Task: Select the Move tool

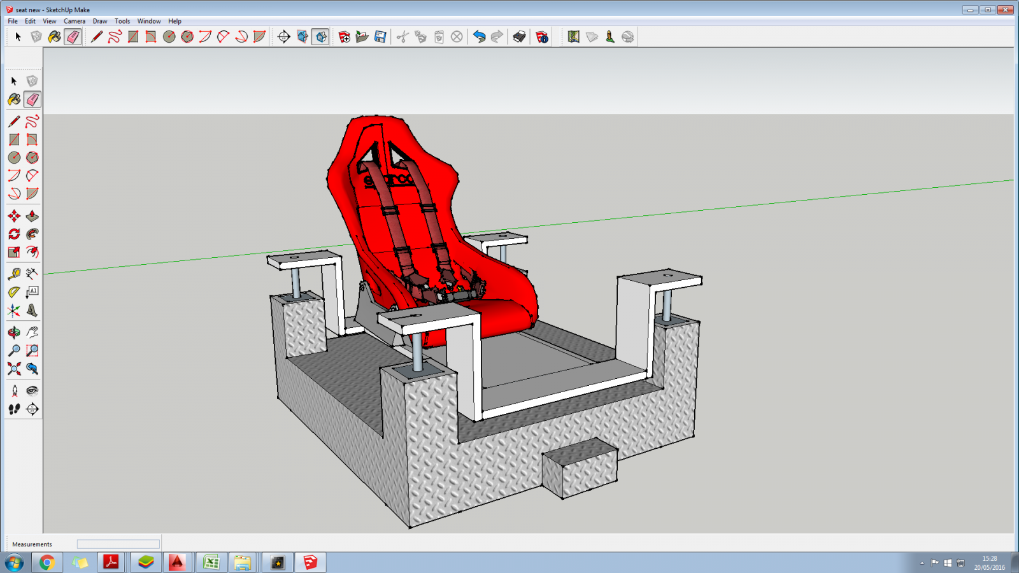Action: click(x=14, y=216)
